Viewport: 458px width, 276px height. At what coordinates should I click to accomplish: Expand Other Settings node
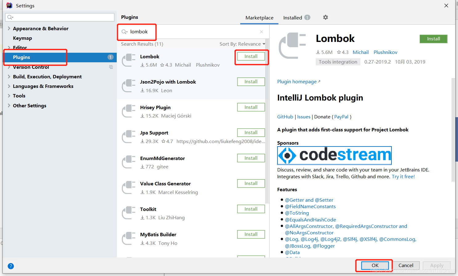click(9, 105)
